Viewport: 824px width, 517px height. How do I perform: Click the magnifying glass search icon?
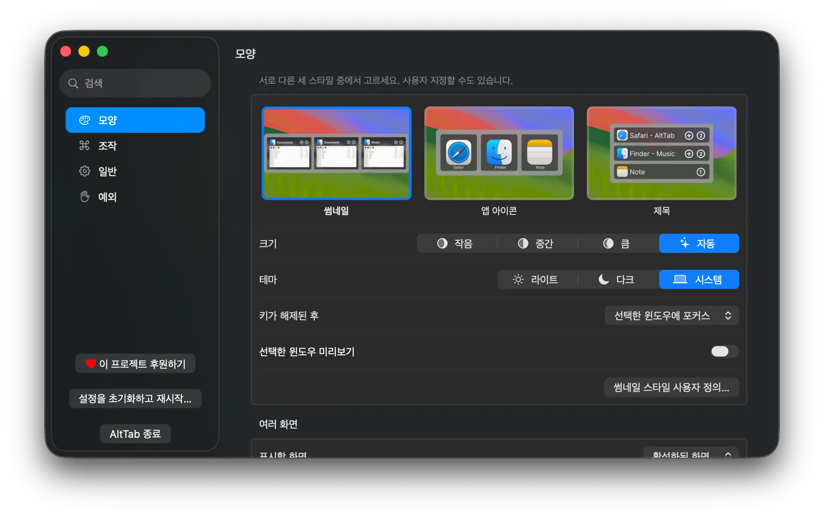pyautogui.click(x=73, y=83)
